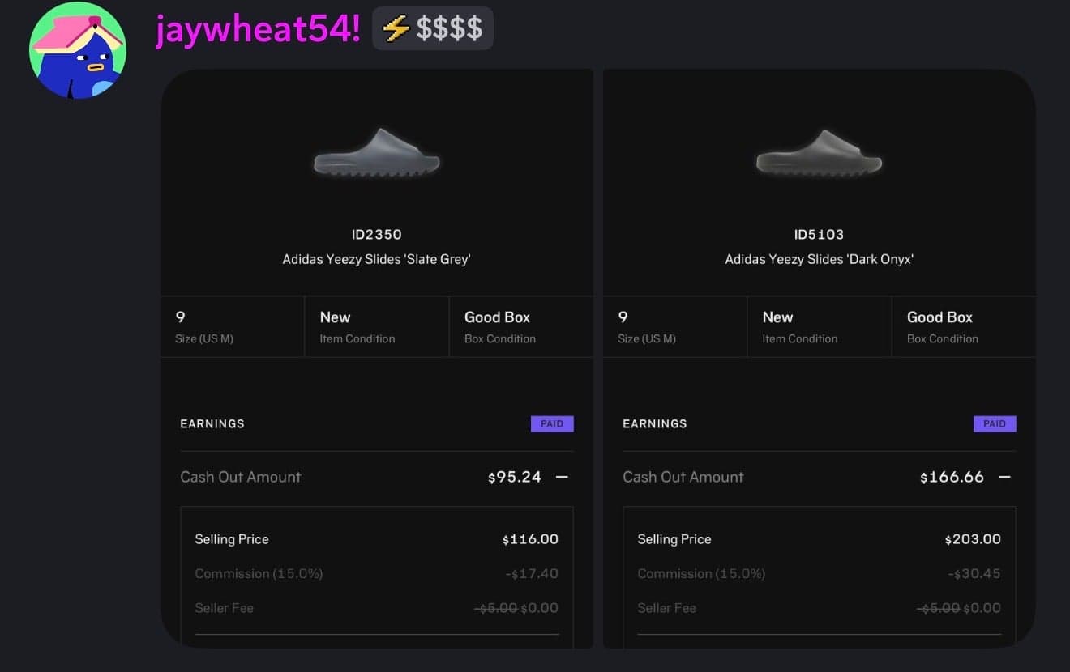Viewport: 1070px width, 672px height.
Task: Click the Commission (15.0%) row for Slate Grey
Action: pos(259,573)
